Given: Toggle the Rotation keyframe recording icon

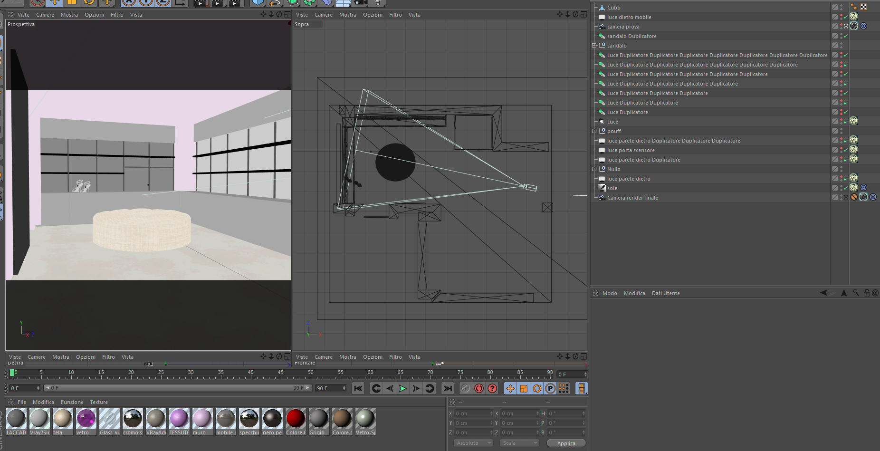Looking at the screenshot, I should coord(537,389).
